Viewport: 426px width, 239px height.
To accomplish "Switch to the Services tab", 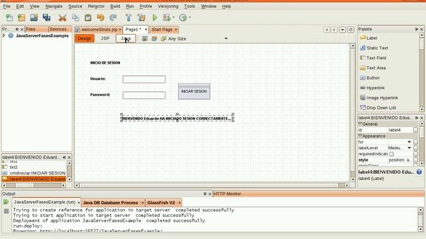I will (58, 29).
